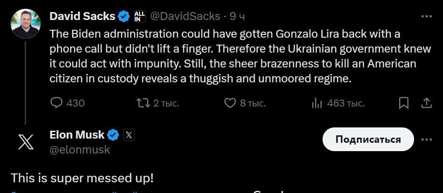Open Elon Musk's X logo avatar
Screen dimensions: 443x193
26,142
